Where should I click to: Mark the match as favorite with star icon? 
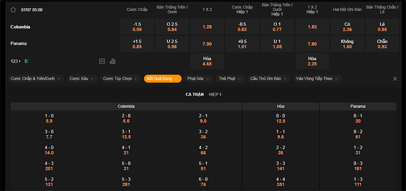tap(13, 10)
